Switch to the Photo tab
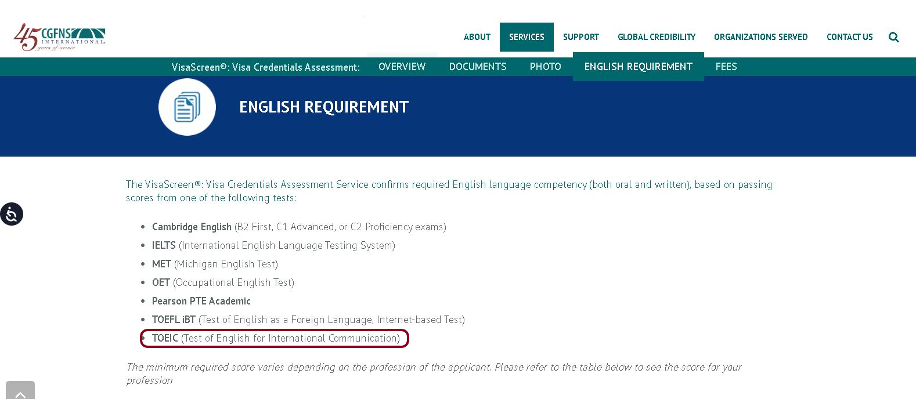916x399 pixels. click(x=546, y=67)
